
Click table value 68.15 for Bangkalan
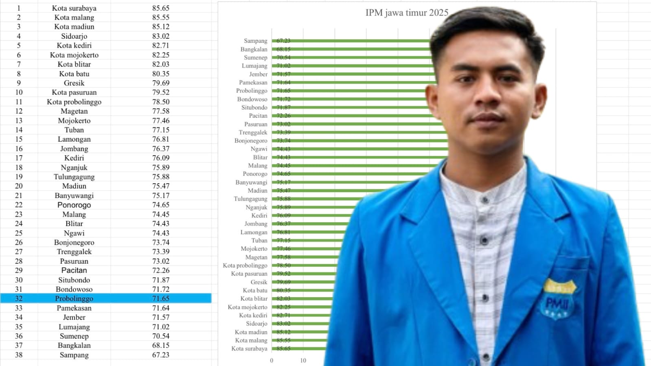161,345
